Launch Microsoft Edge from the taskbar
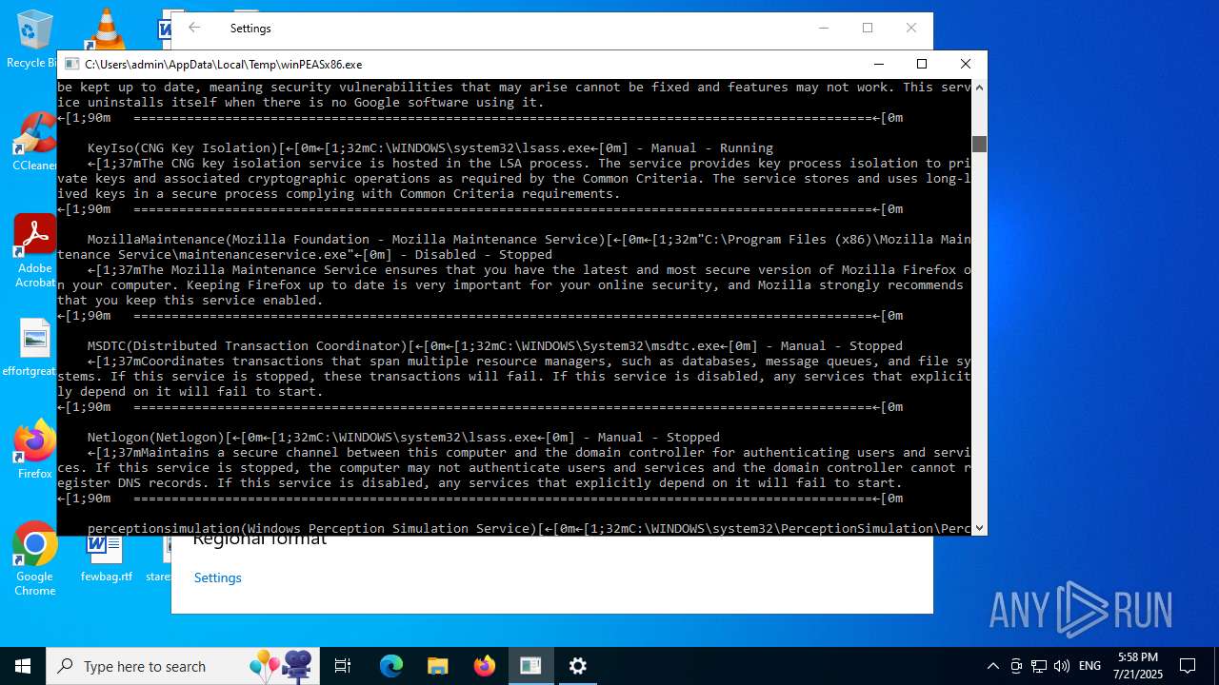This screenshot has width=1219, height=685. [x=391, y=666]
